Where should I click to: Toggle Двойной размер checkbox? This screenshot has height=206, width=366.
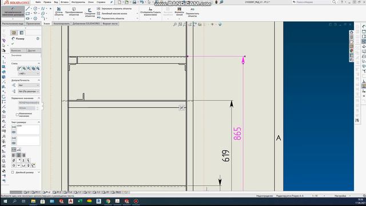click(13, 172)
